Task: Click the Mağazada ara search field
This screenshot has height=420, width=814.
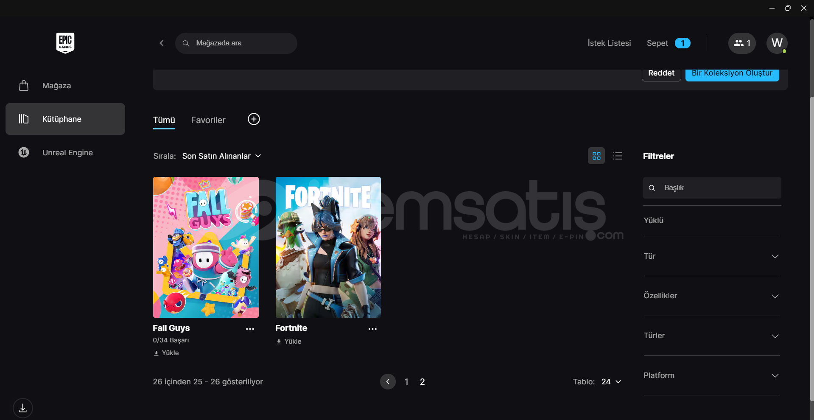Action: coord(236,43)
